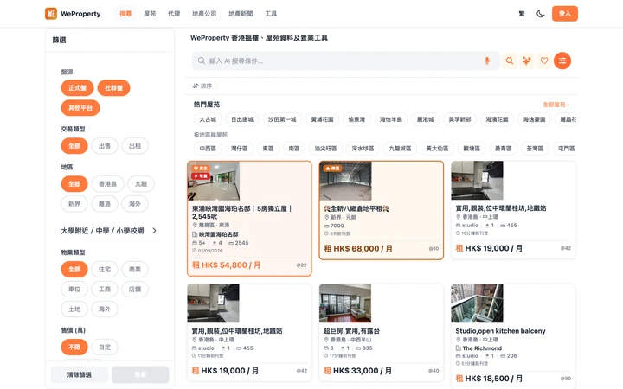Open the 代理 nav tab

[x=174, y=14]
